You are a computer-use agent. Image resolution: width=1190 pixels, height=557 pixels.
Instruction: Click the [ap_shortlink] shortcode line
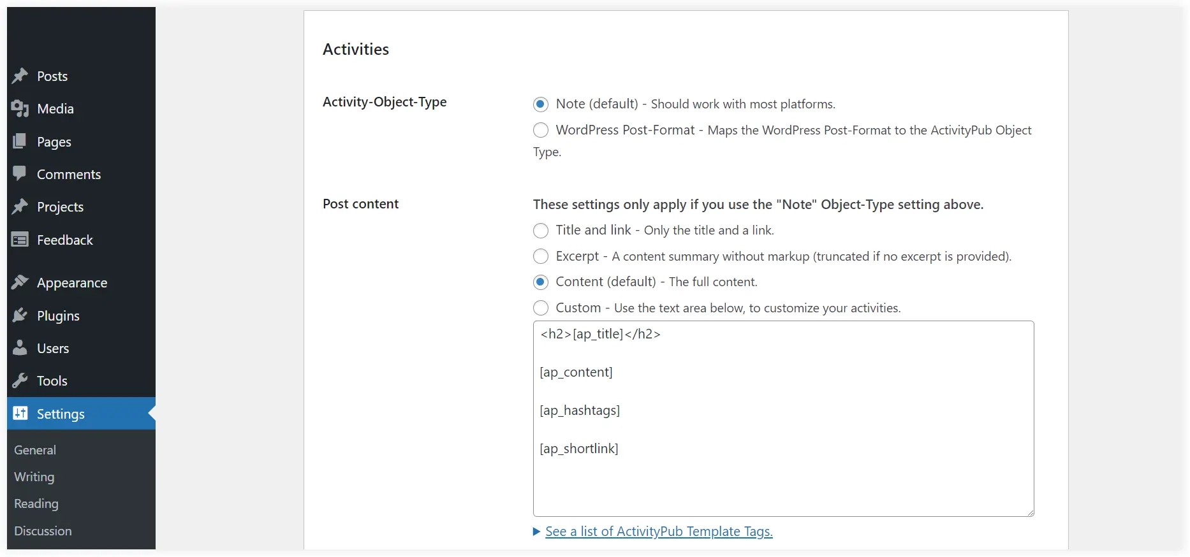(579, 449)
